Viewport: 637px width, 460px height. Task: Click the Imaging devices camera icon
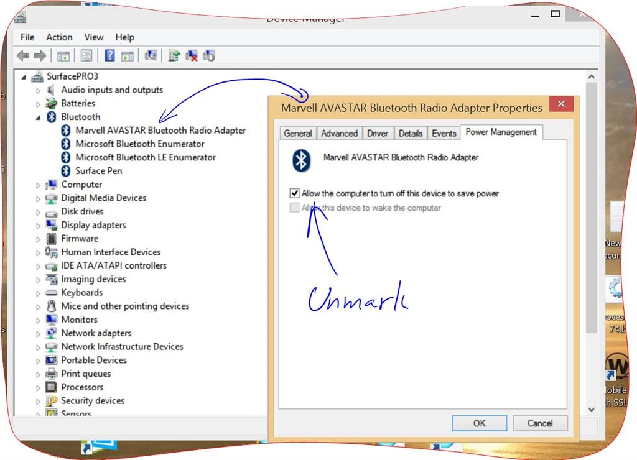[52, 279]
